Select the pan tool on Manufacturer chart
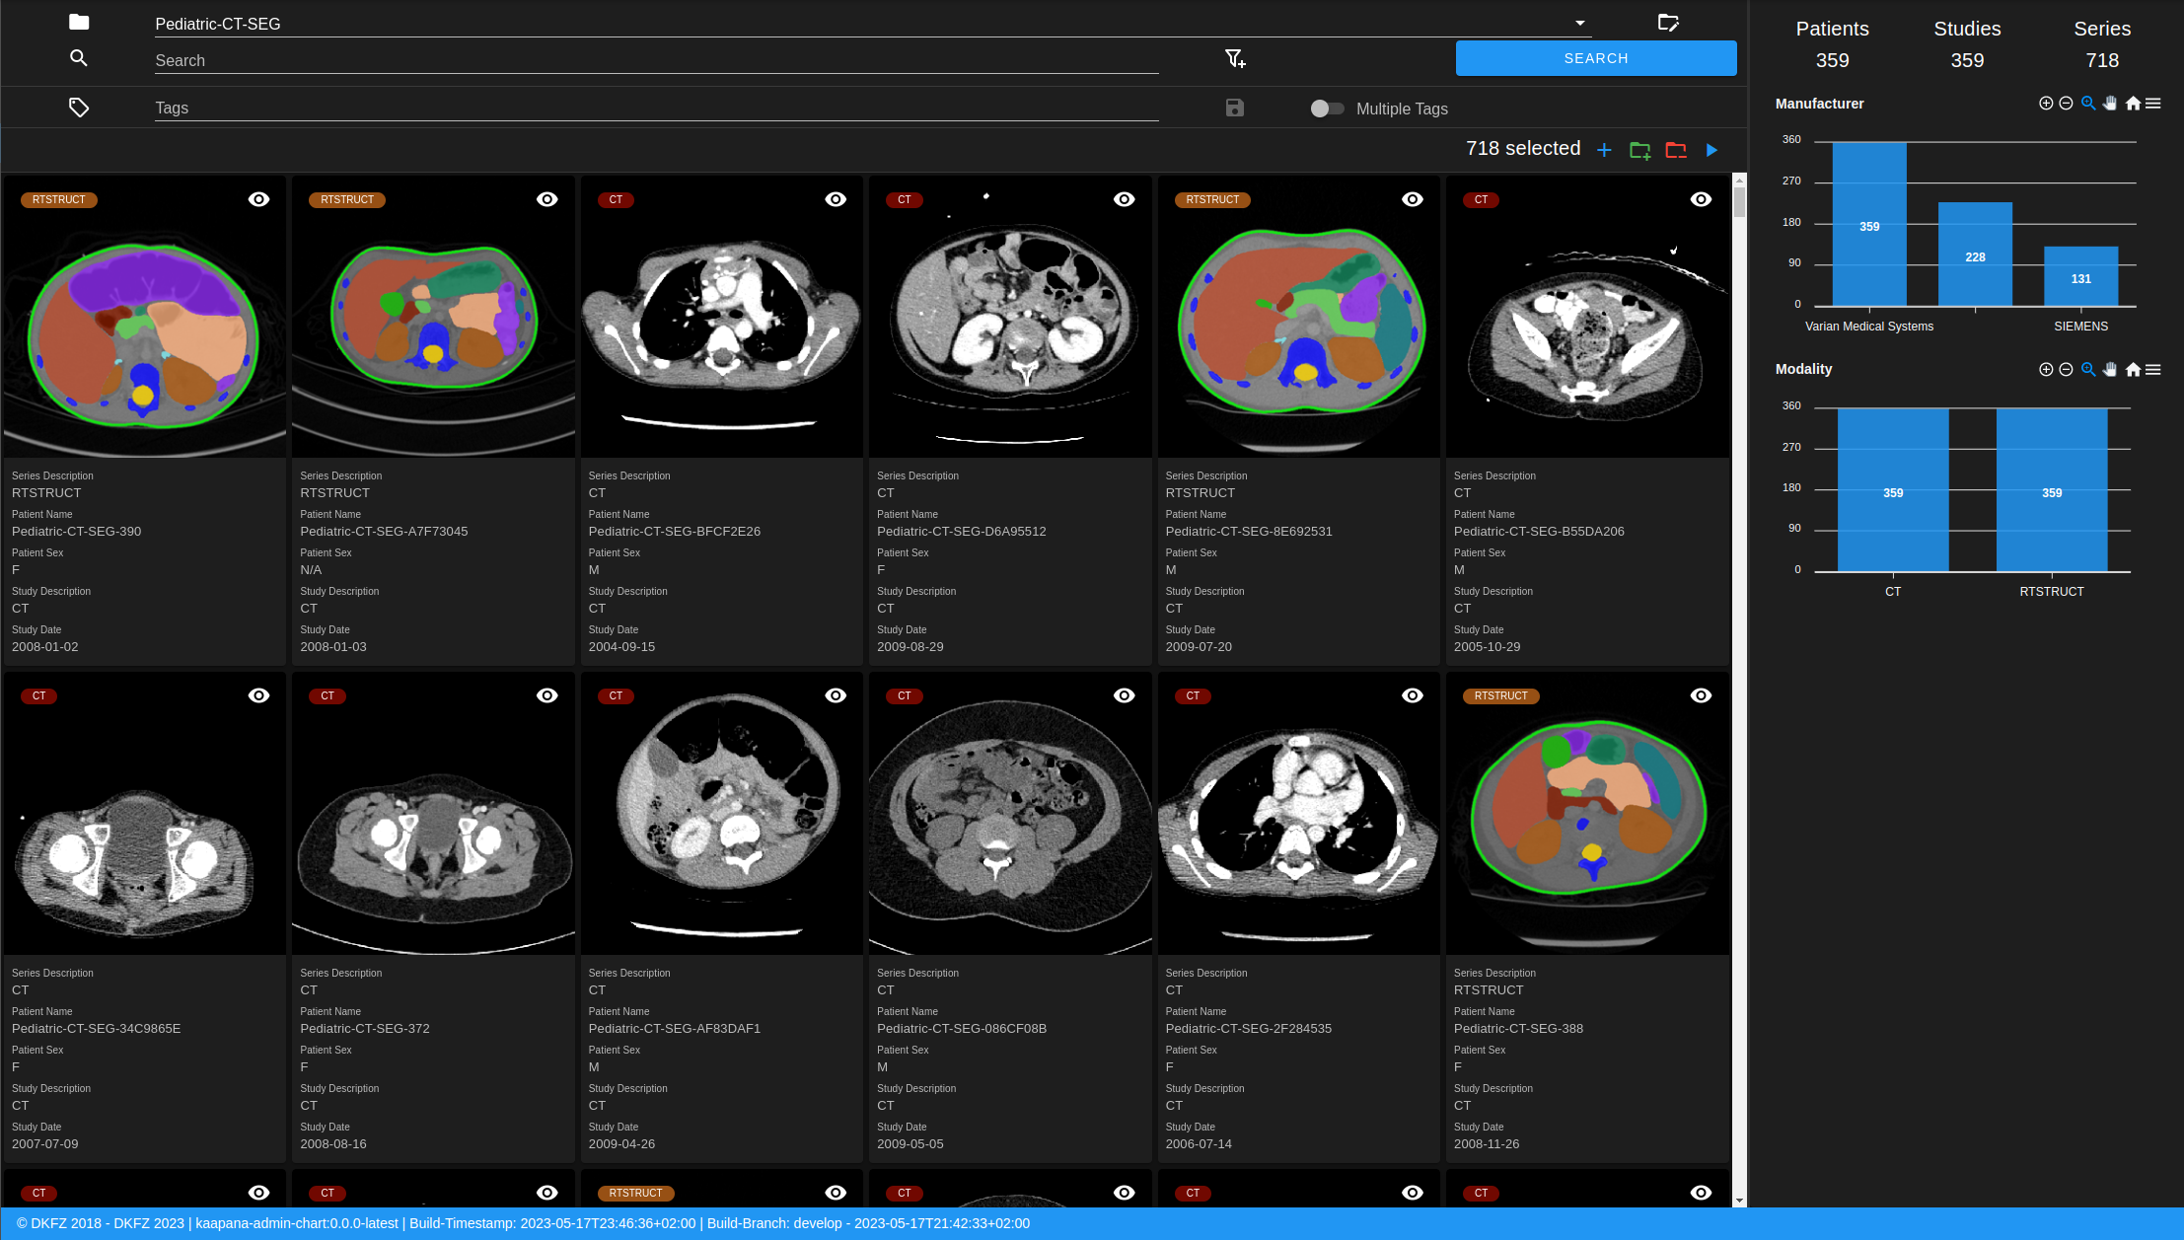 coord(2110,104)
